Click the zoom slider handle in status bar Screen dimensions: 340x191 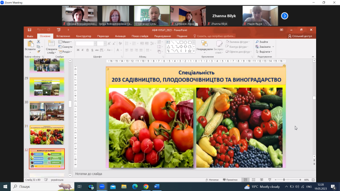[284, 180]
